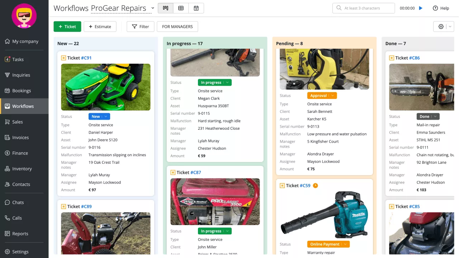459x258 pixels.
Task: Open Chats in sidebar
Action: pyautogui.click(x=24, y=202)
